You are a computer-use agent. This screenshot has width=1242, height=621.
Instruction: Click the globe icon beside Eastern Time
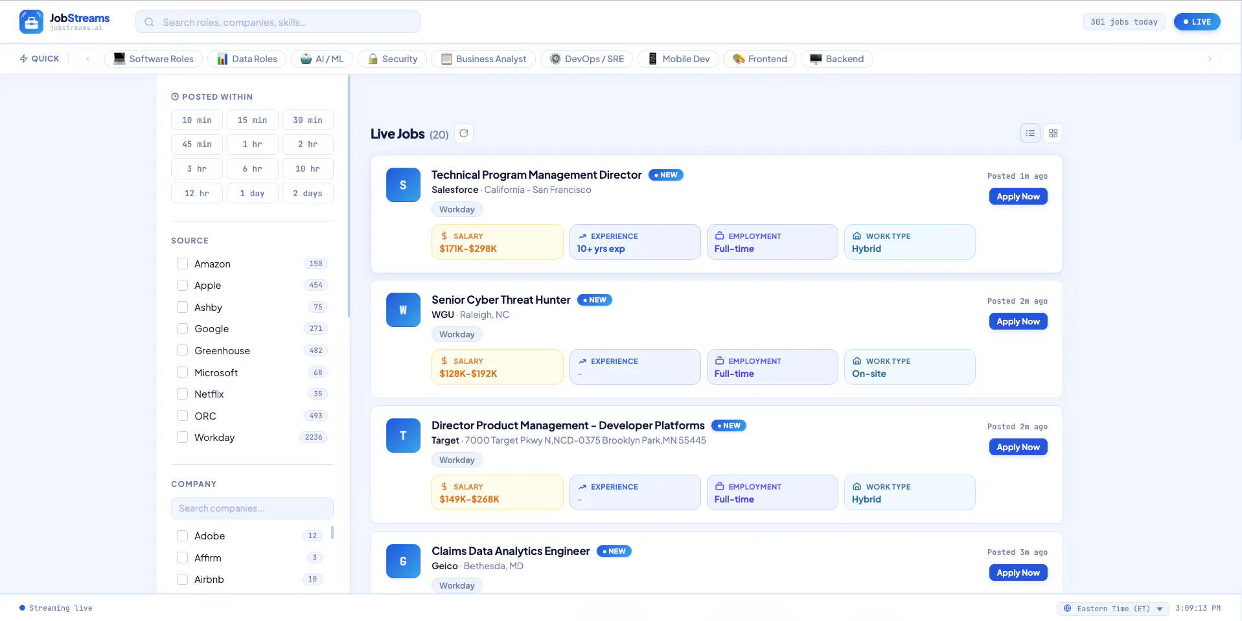point(1068,609)
